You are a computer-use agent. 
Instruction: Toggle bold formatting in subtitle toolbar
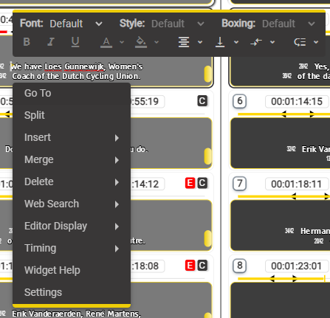27,42
